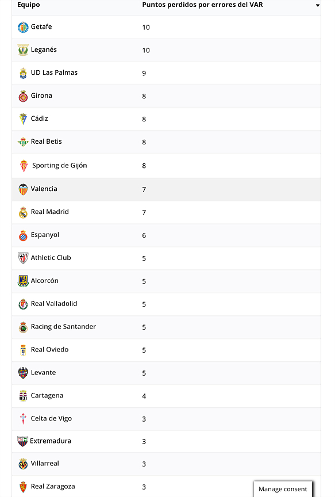Click the Racing de Santander team name
This screenshot has width=335, height=497.
[63, 327]
